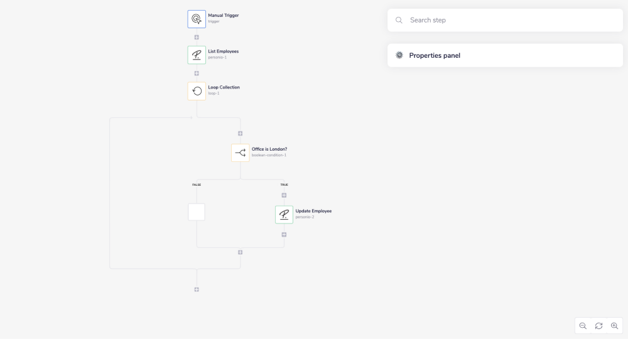Click the empty placeholder on FALSE branch
The height and width of the screenshot is (339, 628).
[x=197, y=212]
